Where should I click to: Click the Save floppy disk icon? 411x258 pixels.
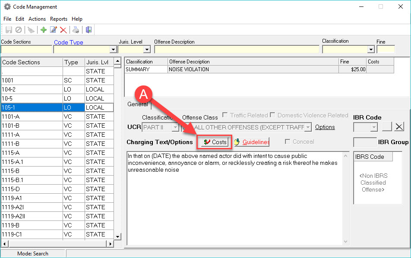[9, 30]
